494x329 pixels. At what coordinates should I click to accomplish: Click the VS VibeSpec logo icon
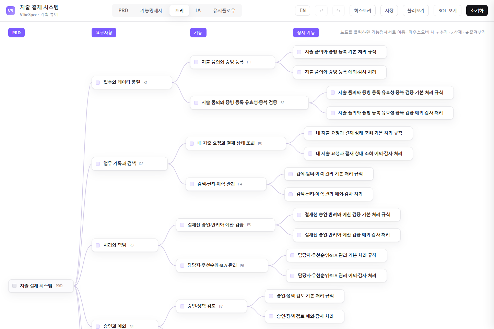pyautogui.click(x=11, y=11)
